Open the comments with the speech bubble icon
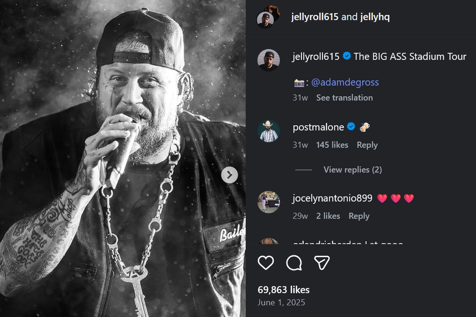 [x=295, y=263]
